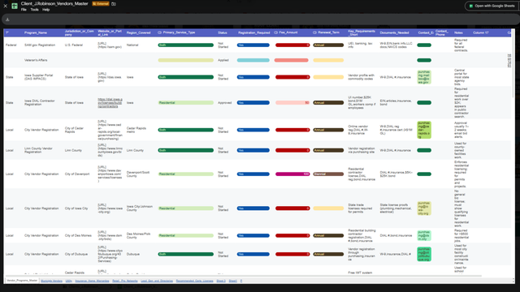Select the Column 17 header
520x292 pixels.
(481, 32)
